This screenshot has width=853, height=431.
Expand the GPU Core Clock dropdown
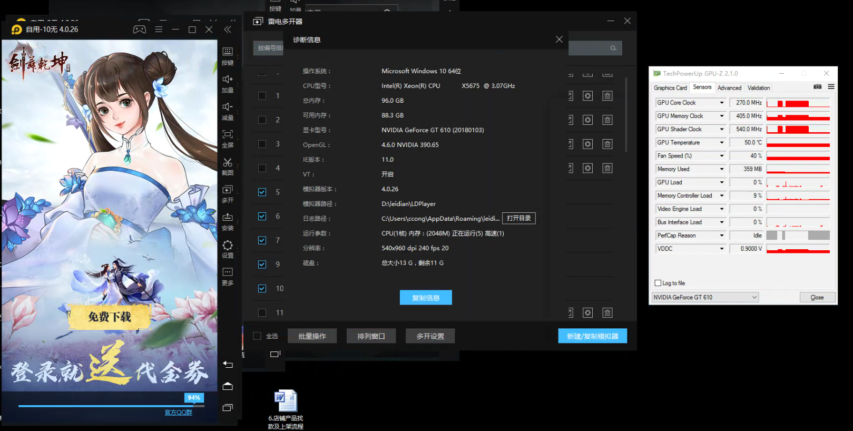(x=721, y=103)
